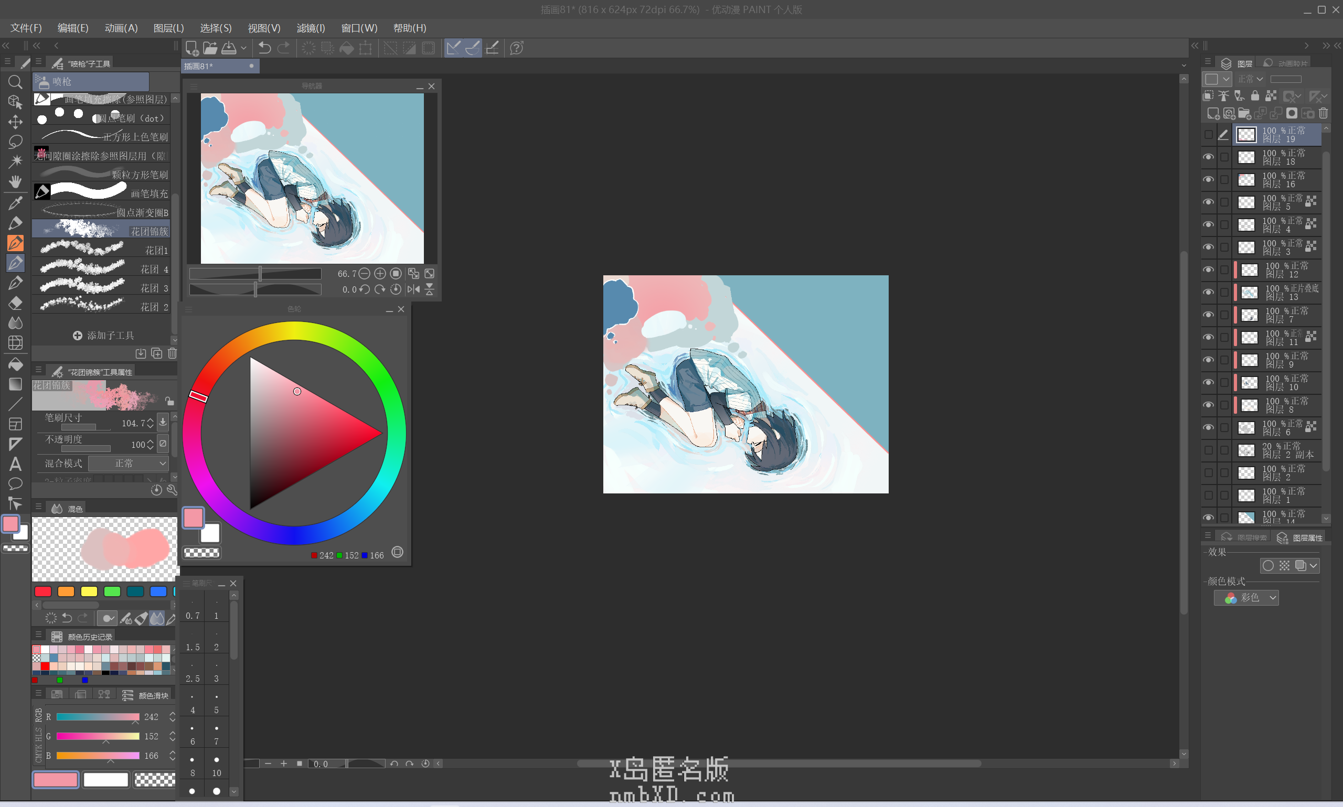
Task: Hide layer 图层 18 visibility eye
Action: pyautogui.click(x=1208, y=157)
